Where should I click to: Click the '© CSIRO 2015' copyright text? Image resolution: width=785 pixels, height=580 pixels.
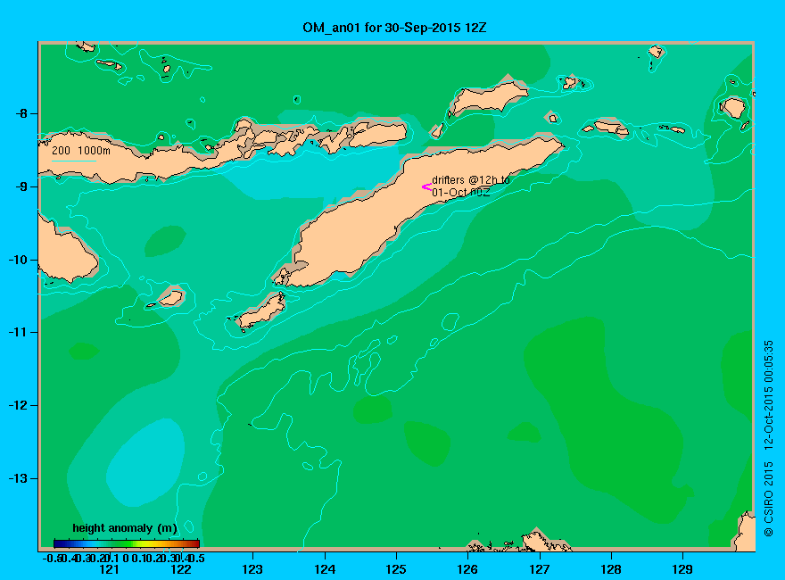point(768,500)
